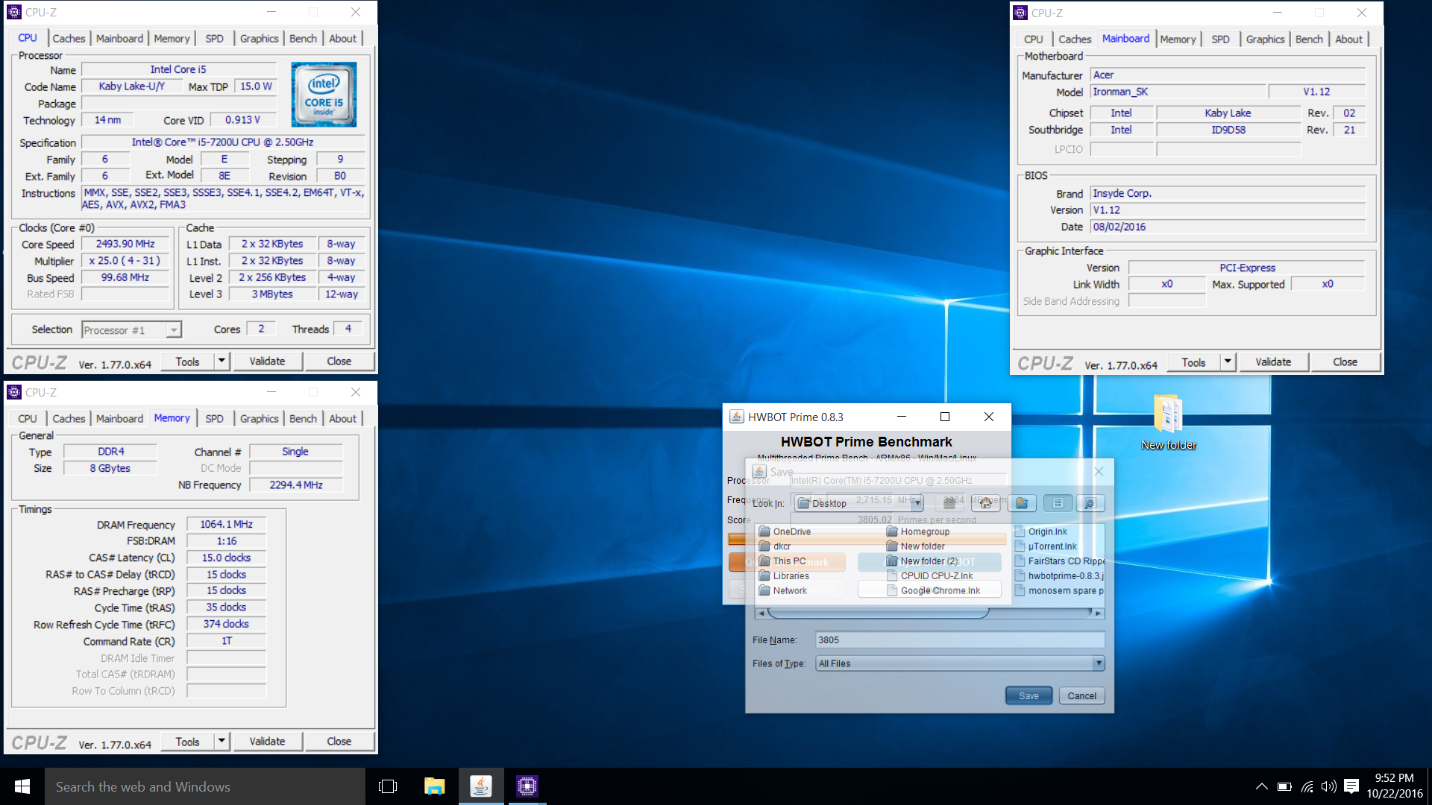
Task: Open Tools dropdown arrow in Mainboard tab window
Action: pos(1228,362)
